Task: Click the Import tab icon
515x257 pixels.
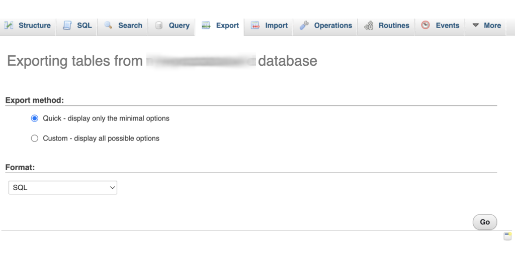Action: point(255,26)
